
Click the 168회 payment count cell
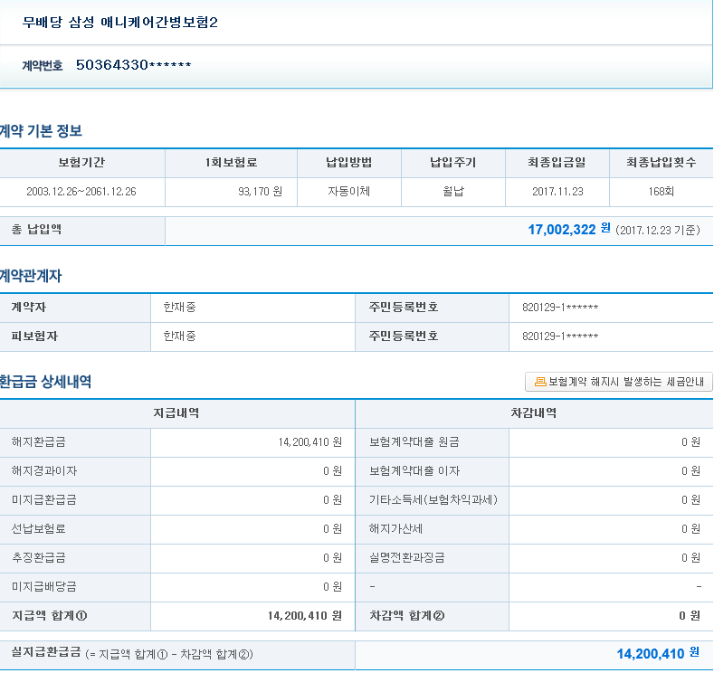tap(661, 192)
